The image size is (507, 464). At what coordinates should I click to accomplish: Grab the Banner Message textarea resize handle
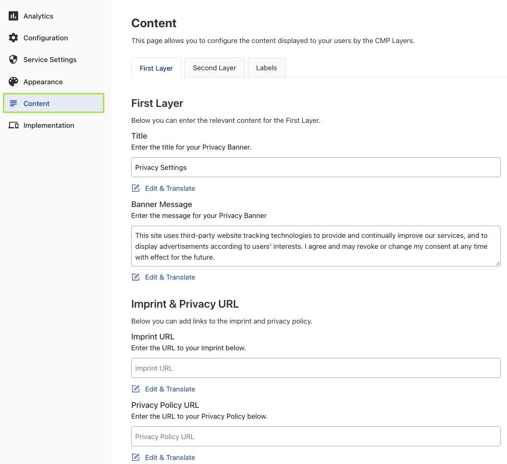497,263
